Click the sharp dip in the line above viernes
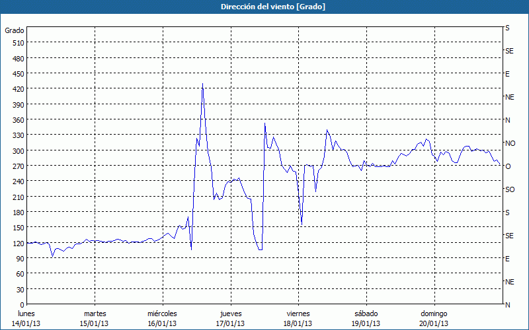 (x=302, y=224)
